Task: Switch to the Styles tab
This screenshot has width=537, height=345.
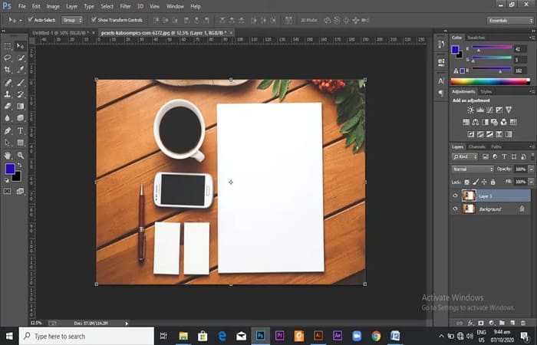Action: (486, 91)
